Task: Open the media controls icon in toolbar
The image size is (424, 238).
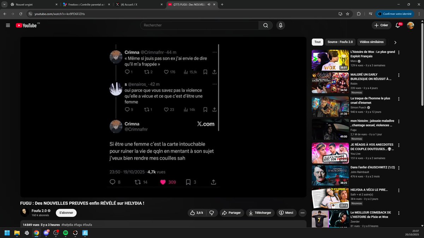Action: [370, 14]
